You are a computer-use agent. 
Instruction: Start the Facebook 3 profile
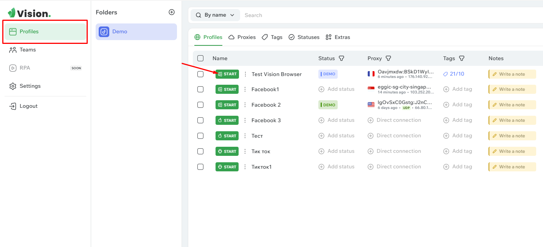pos(227,120)
